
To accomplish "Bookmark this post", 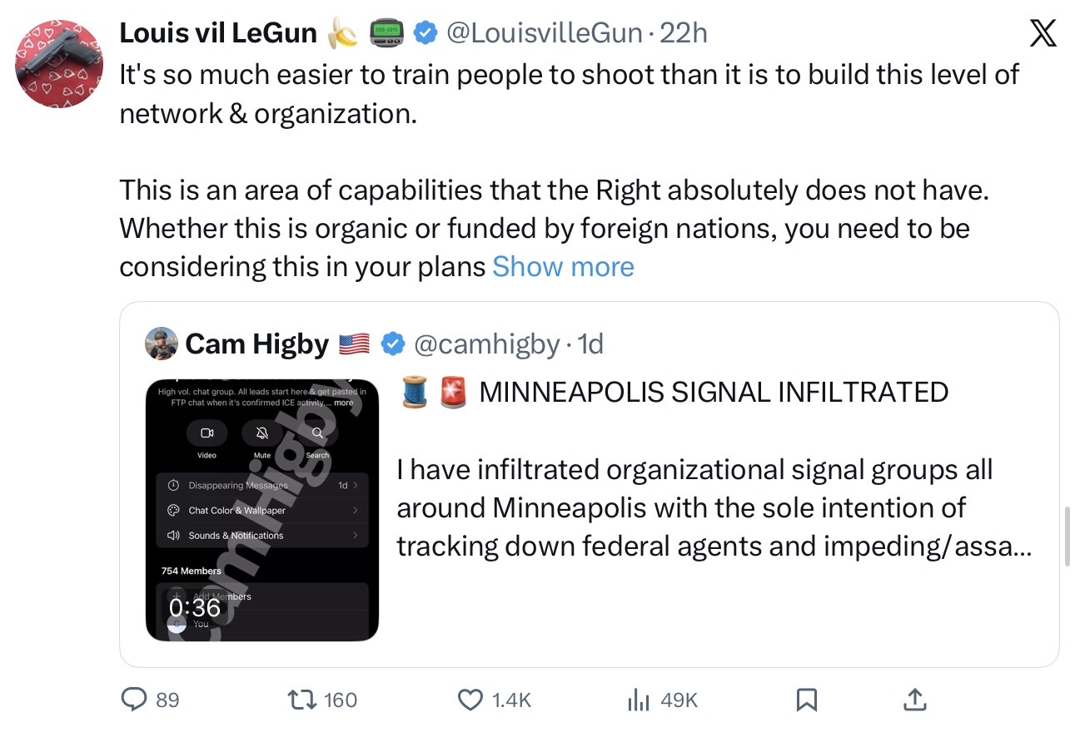I will click(x=805, y=700).
